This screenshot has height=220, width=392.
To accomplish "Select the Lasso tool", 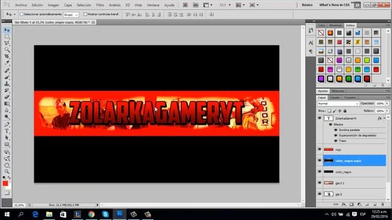I will pyautogui.click(x=7, y=43).
